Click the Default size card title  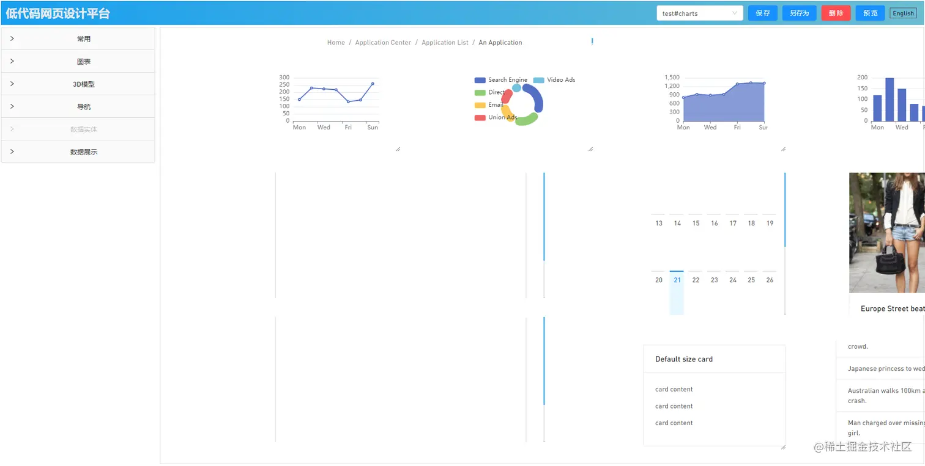(x=684, y=359)
